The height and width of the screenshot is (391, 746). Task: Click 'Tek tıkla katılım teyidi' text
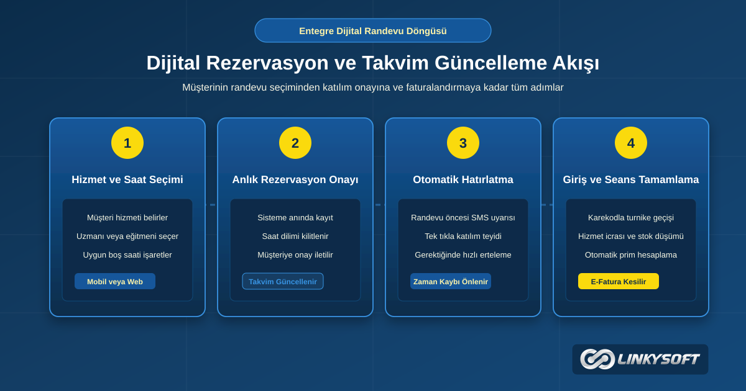[x=463, y=236]
